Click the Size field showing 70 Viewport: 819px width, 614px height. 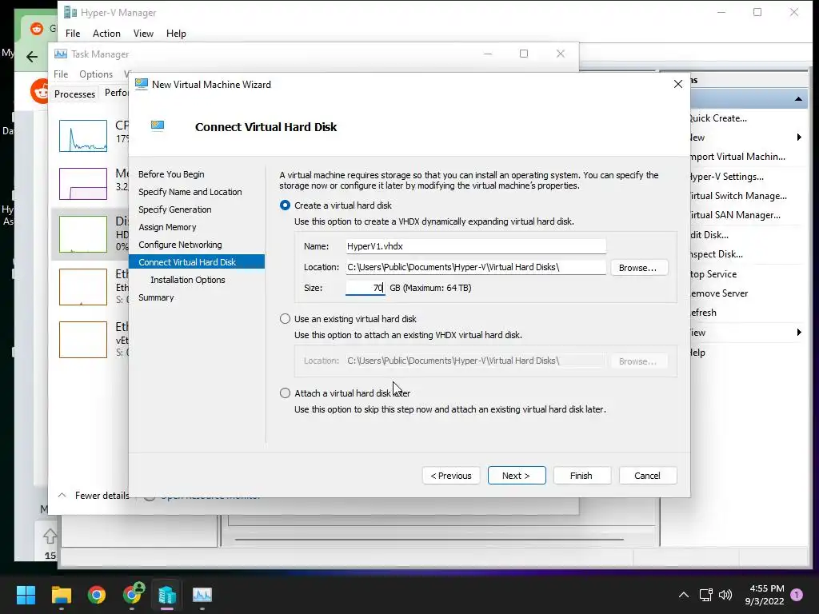[365, 288]
